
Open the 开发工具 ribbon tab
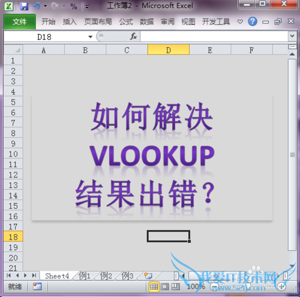216,22
